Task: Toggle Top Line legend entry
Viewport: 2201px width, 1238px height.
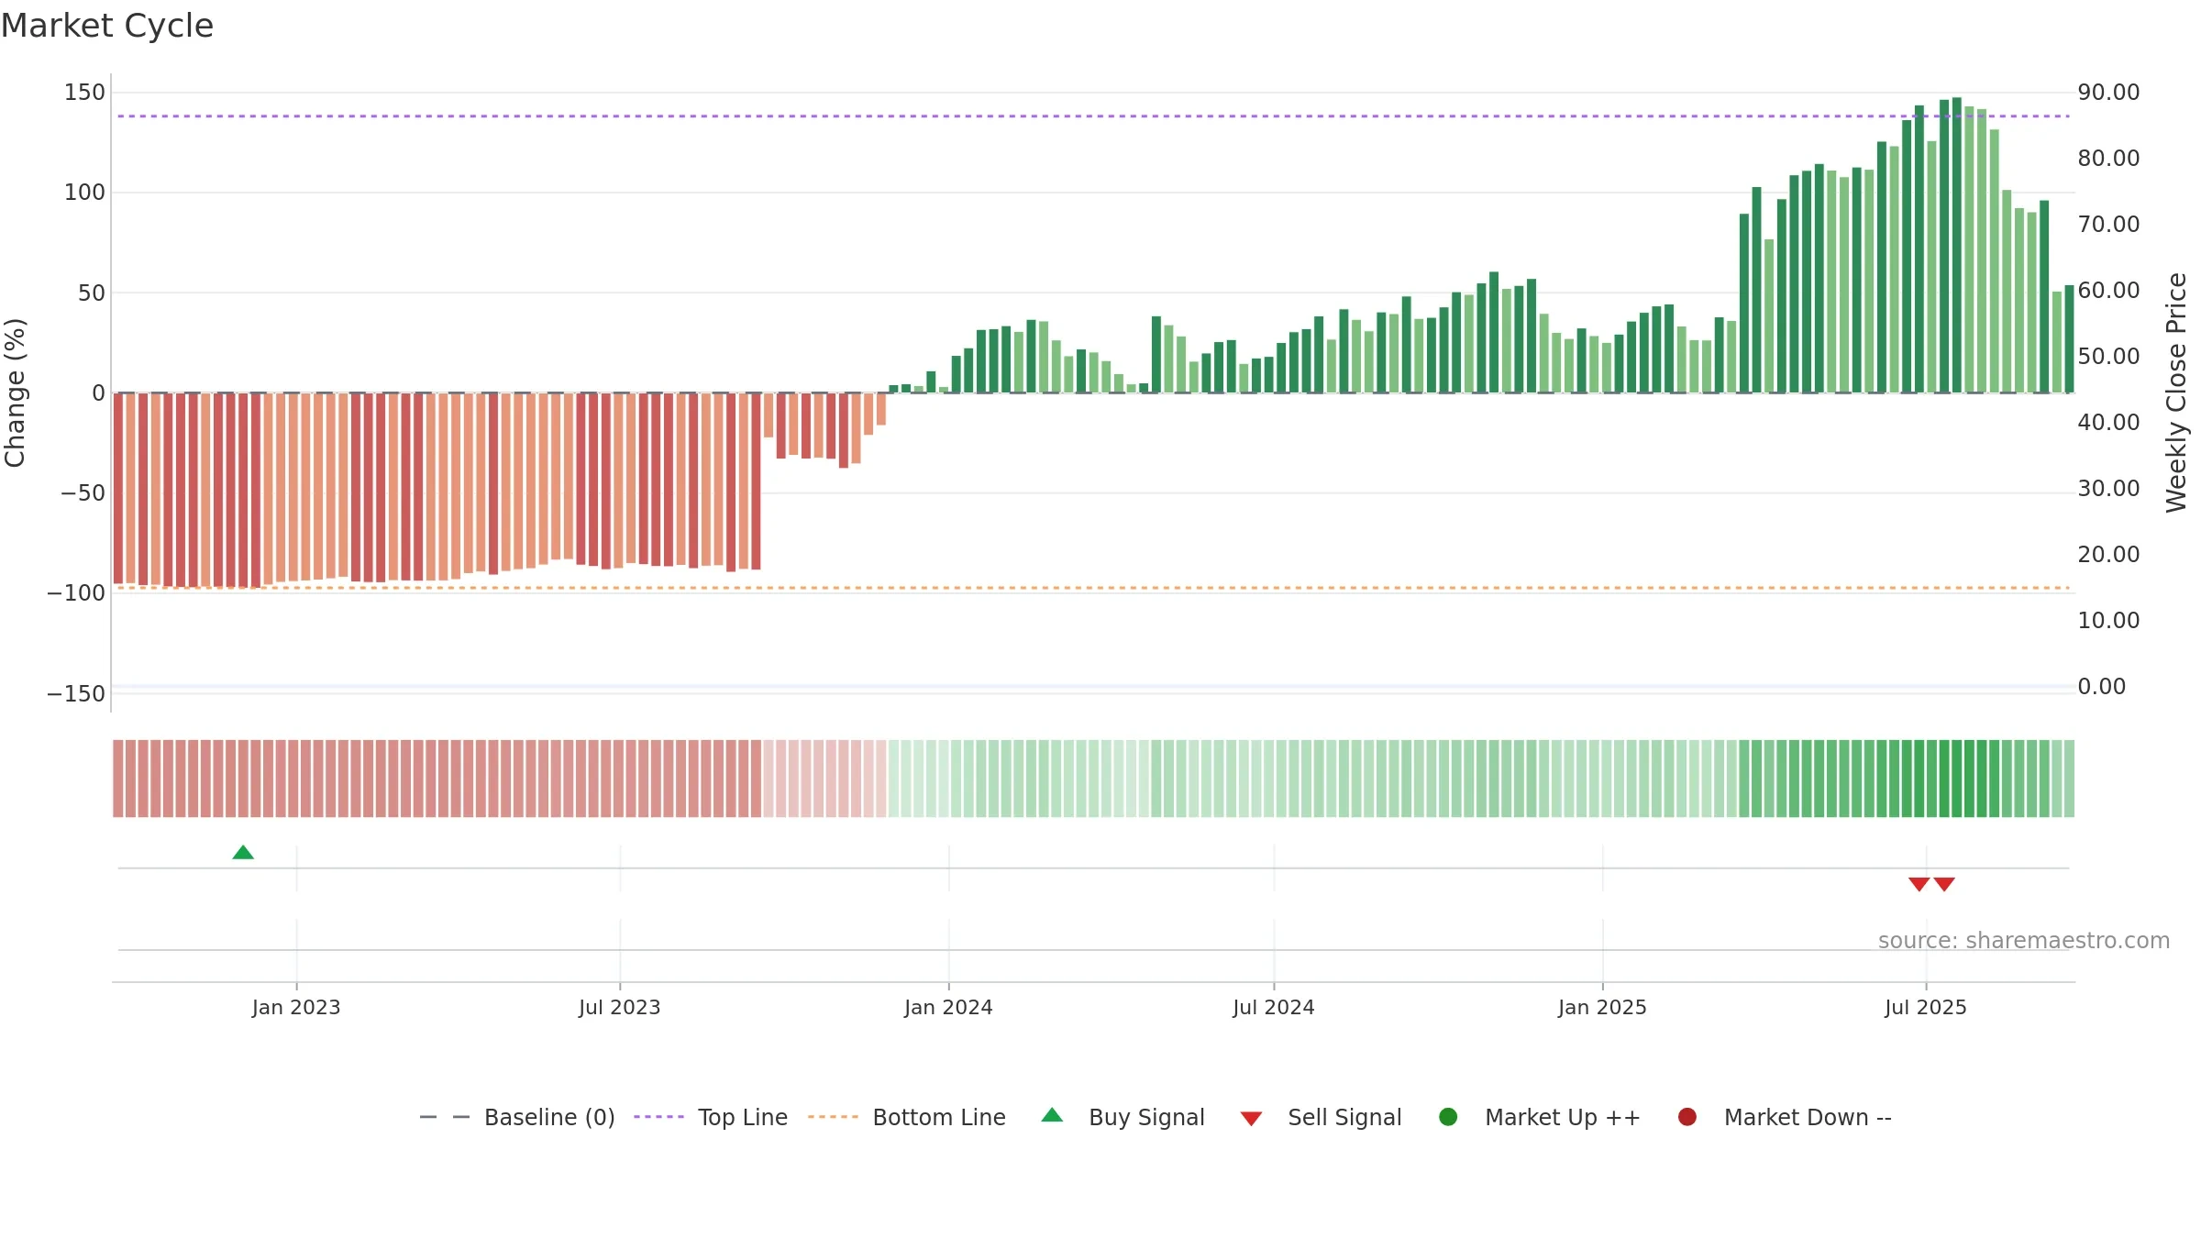Action: [711, 1118]
